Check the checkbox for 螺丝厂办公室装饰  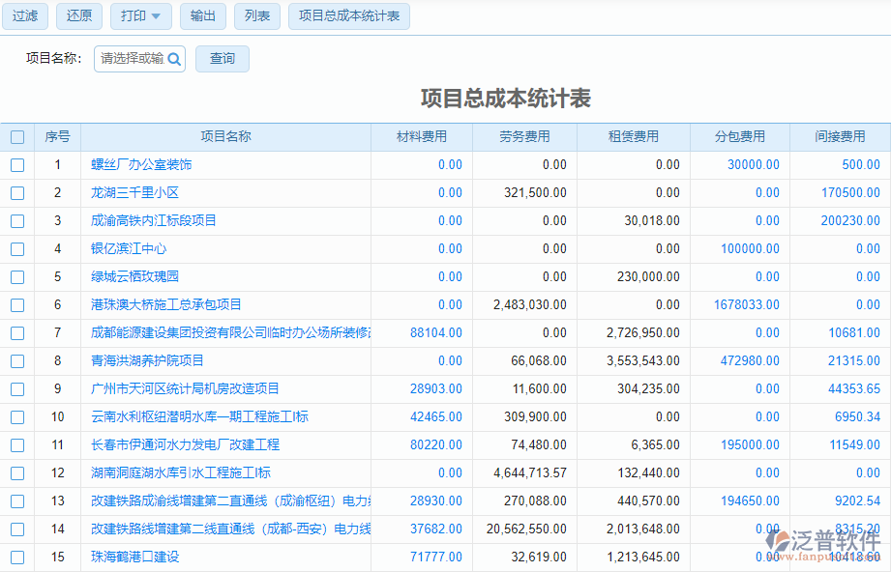(x=16, y=164)
